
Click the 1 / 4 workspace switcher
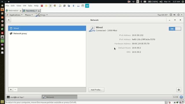[x=175, y=97]
